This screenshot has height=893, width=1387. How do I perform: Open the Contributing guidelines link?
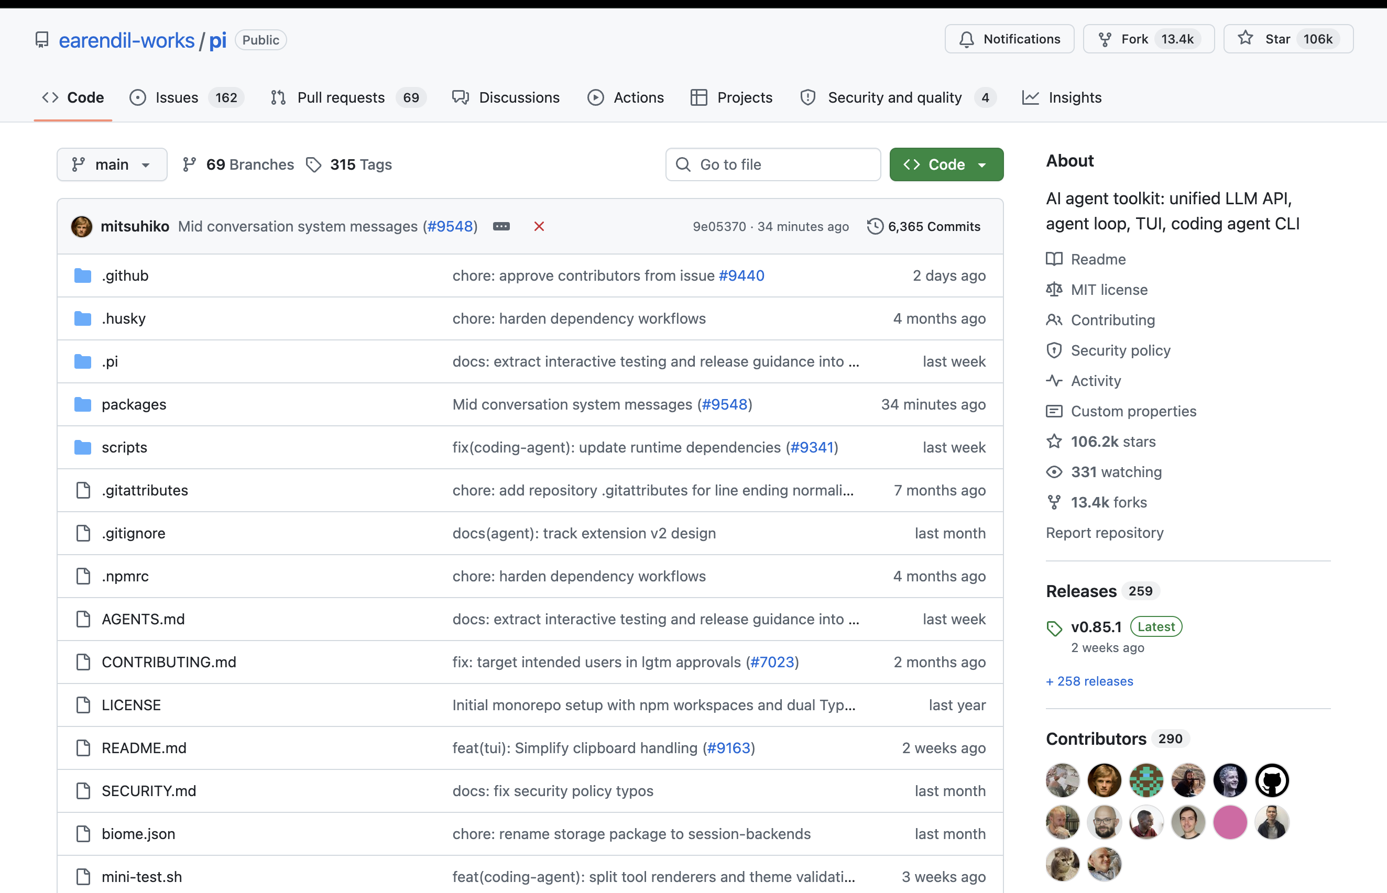(x=1100, y=319)
